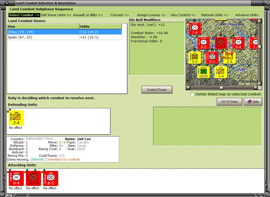The height and width of the screenshot is (197, 270).
Task: Click the Die mod. (net): +12 line
Action: pos(148,25)
